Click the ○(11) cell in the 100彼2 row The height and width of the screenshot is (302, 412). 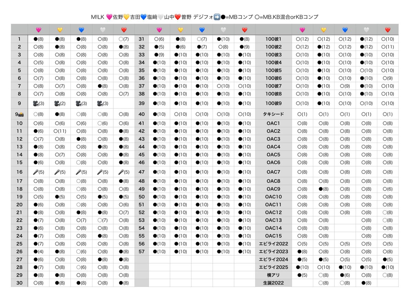pyautogui.click(x=388, y=47)
